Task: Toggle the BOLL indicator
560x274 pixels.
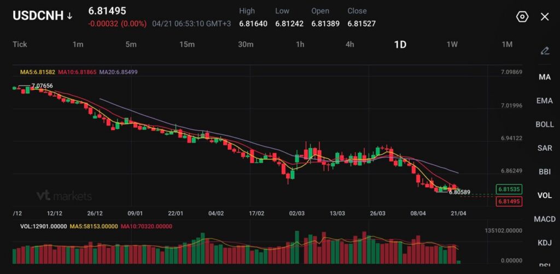Action: (545, 124)
